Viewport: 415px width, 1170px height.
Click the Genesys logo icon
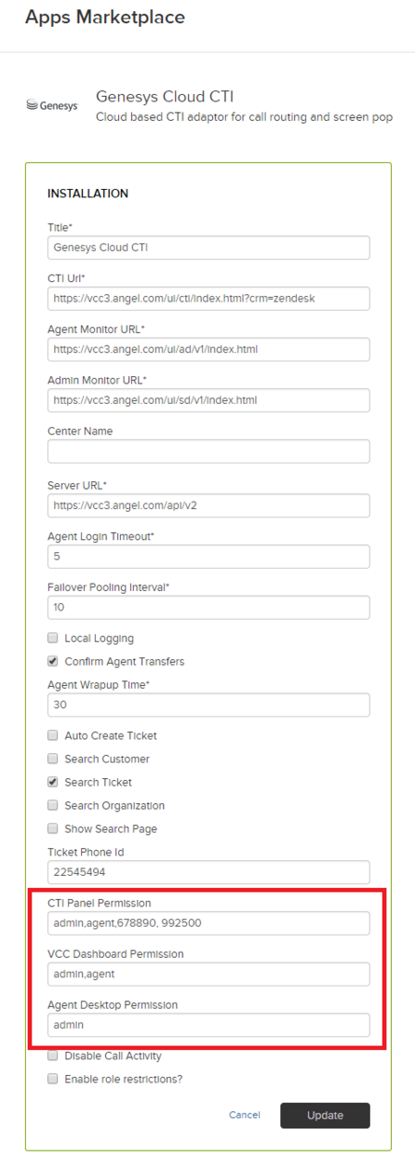click(52, 106)
